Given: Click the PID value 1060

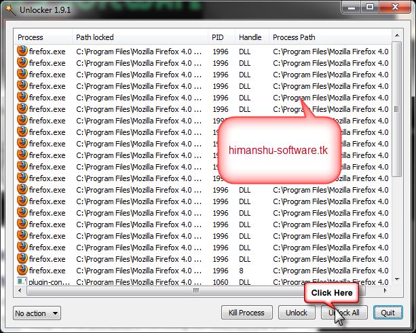Looking at the screenshot, I should click(221, 282).
